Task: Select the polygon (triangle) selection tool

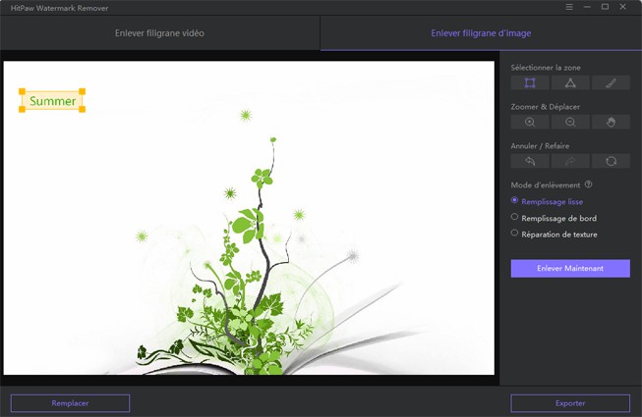Action: click(570, 83)
